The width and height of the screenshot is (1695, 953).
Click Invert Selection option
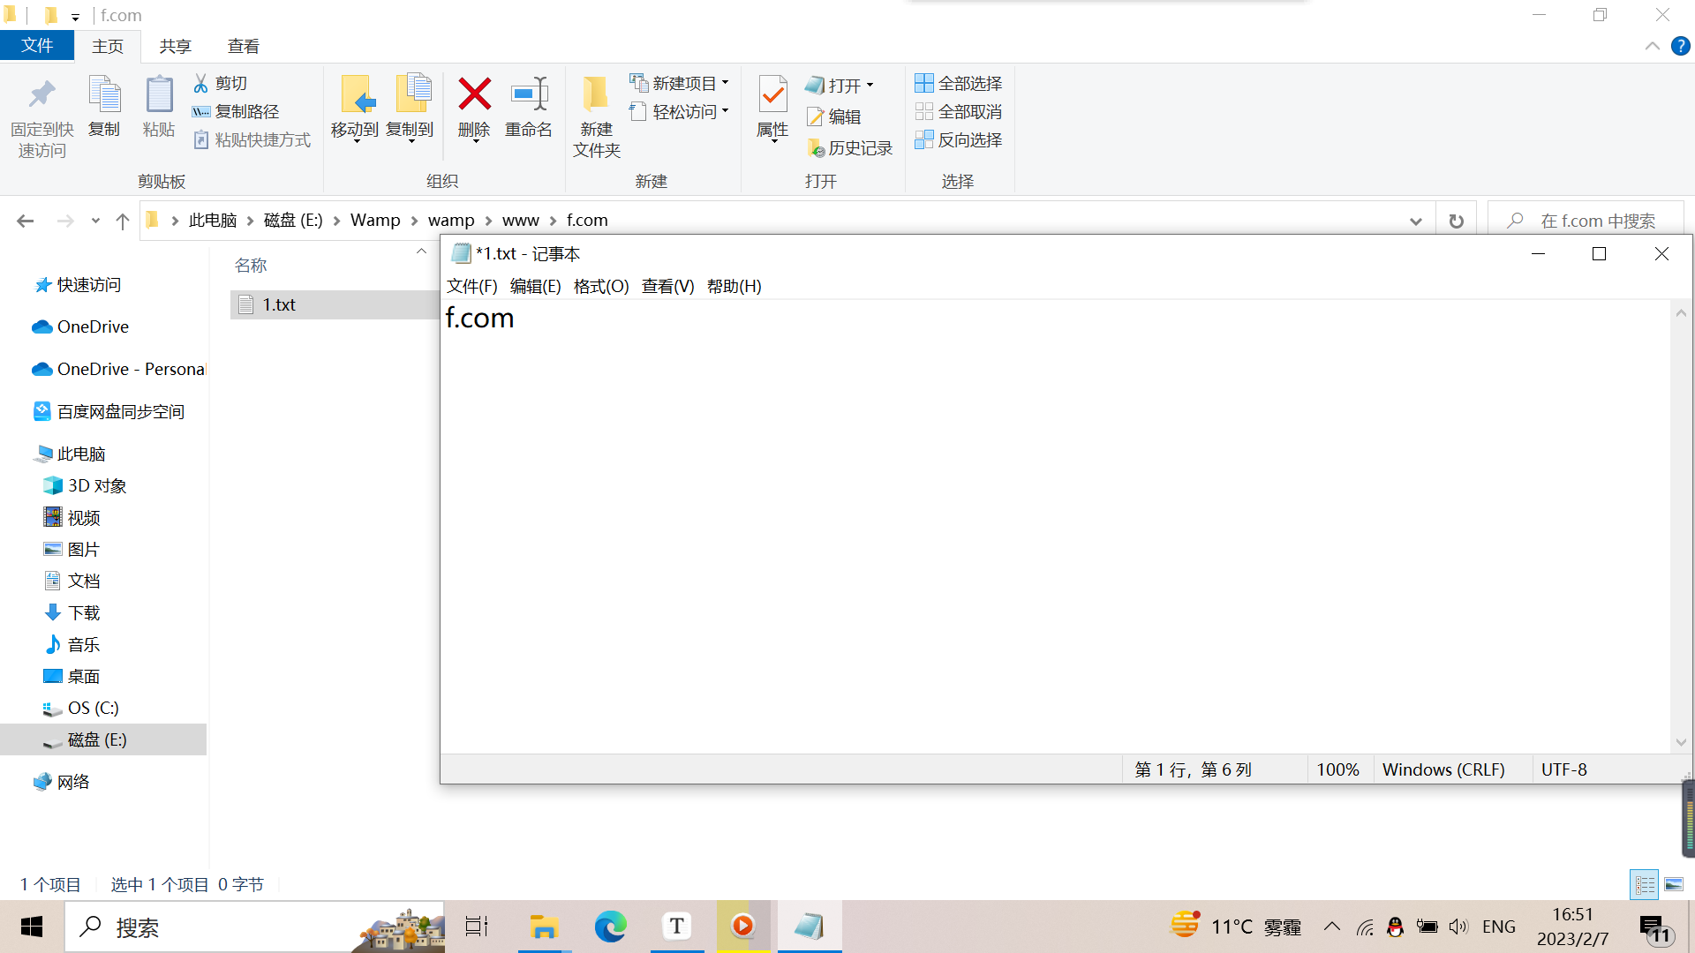[959, 139]
